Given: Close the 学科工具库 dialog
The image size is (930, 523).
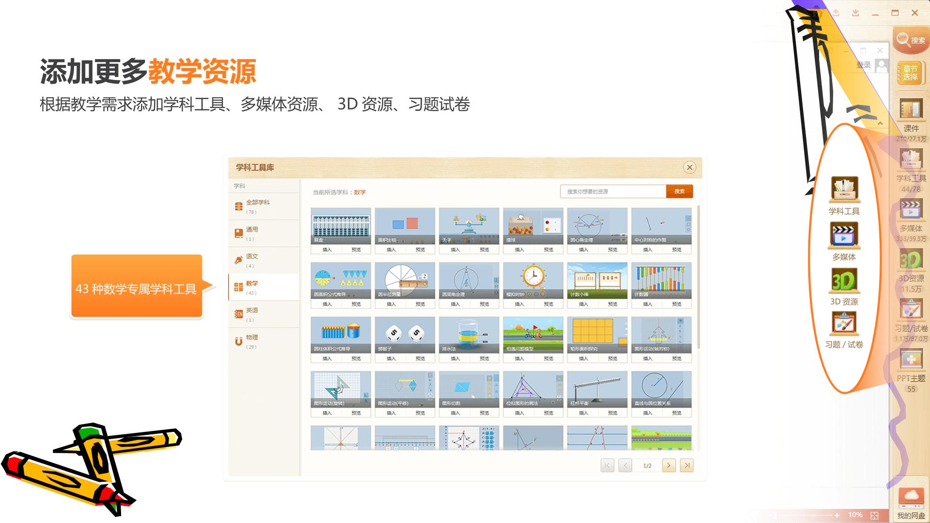Looking at the screenshot, I should coord(690,168).
